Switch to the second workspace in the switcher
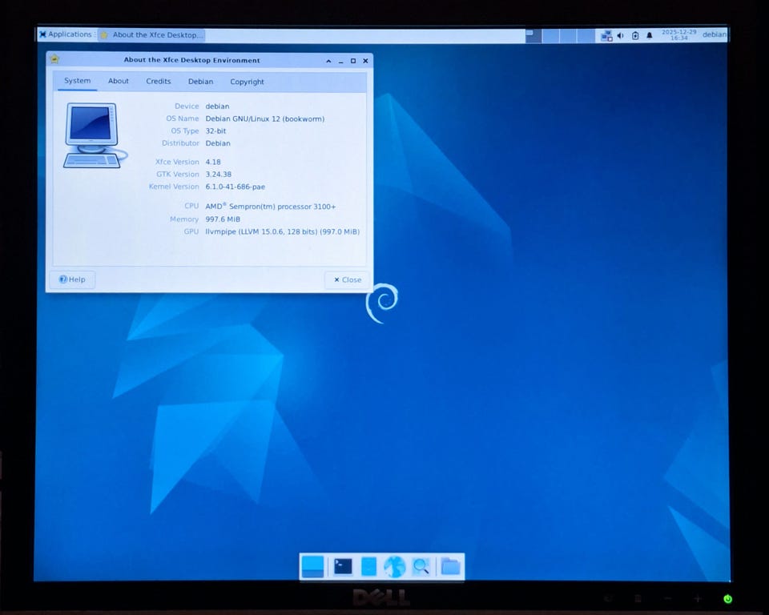This screenshot has width=769, height=615. click(551, 35)
